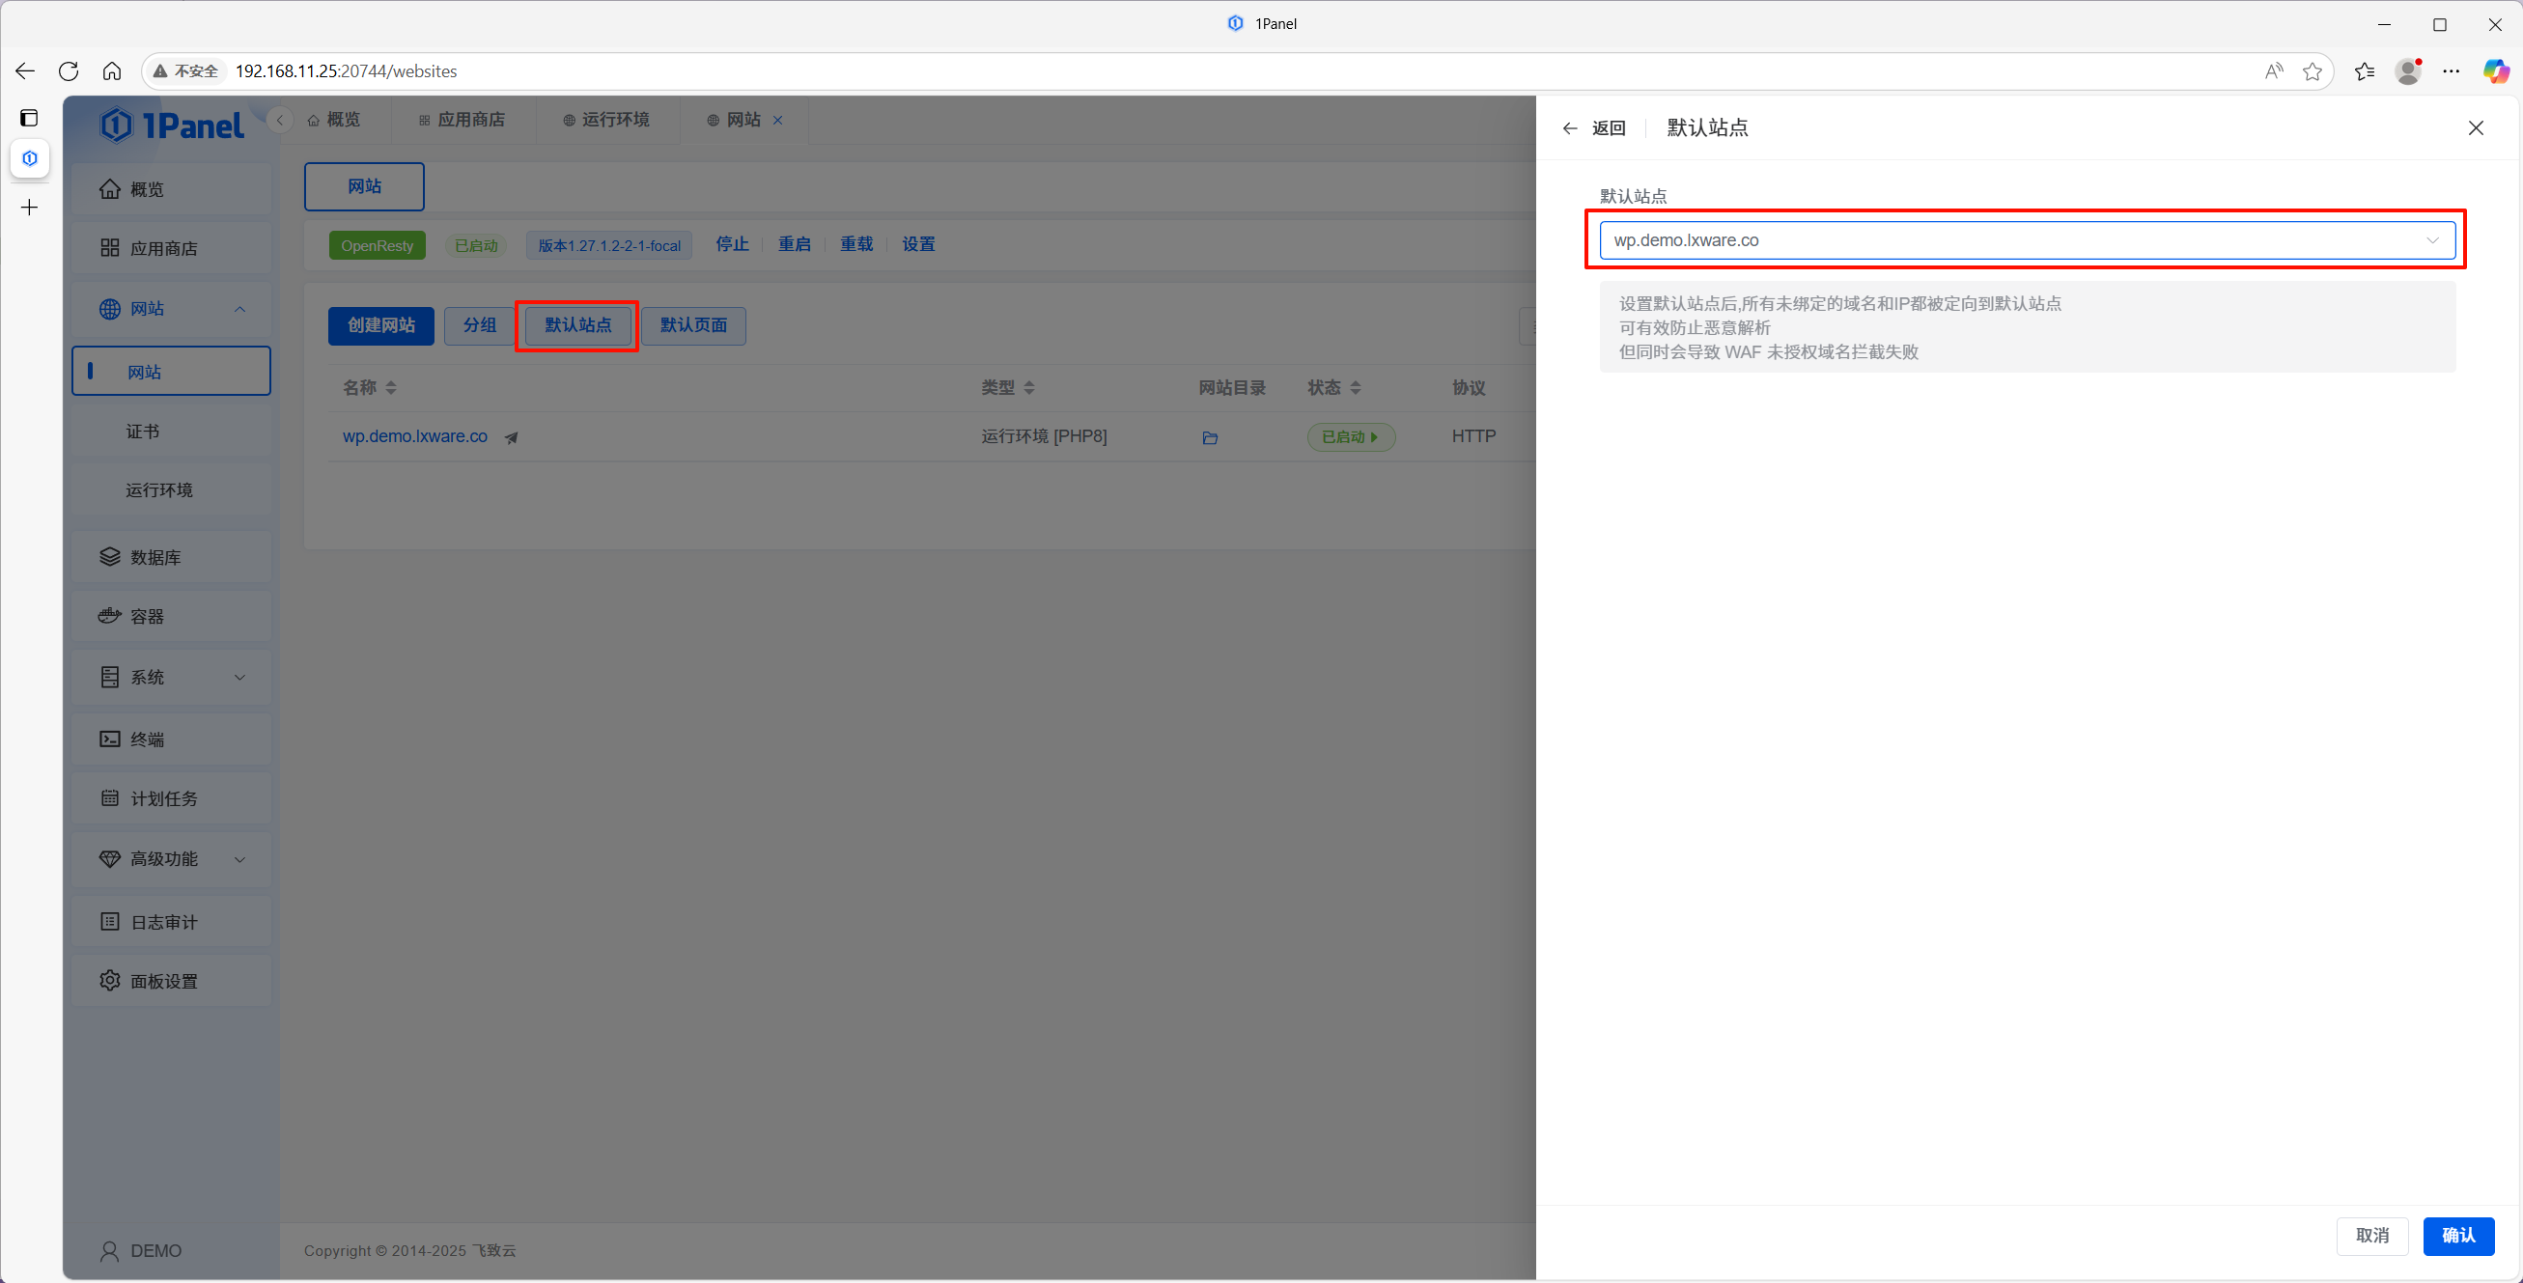Open 面板设置 in the sidebar
2523x1283 pixels.
coord(172,981)
